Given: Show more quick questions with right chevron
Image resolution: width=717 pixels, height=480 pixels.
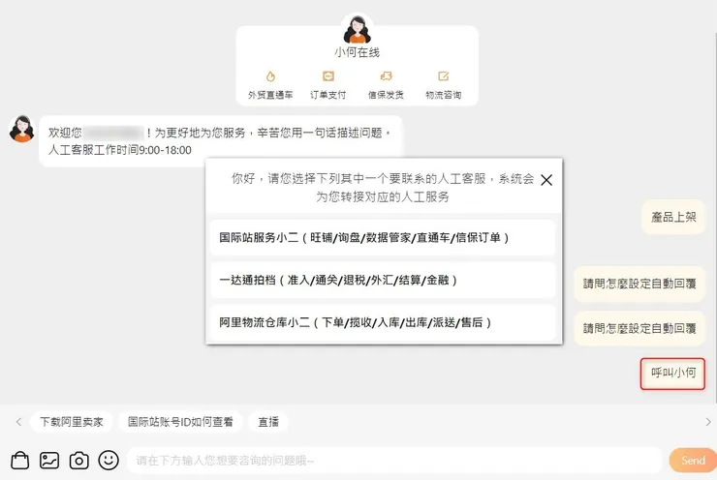Looking at the screenshot, I should coord(708,422).
